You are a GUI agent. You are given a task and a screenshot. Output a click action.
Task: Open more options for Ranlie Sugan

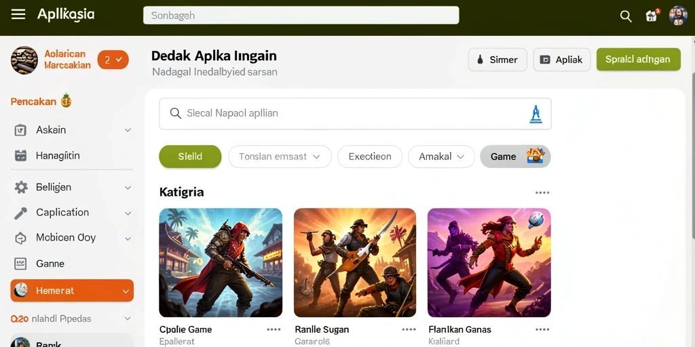409,330
